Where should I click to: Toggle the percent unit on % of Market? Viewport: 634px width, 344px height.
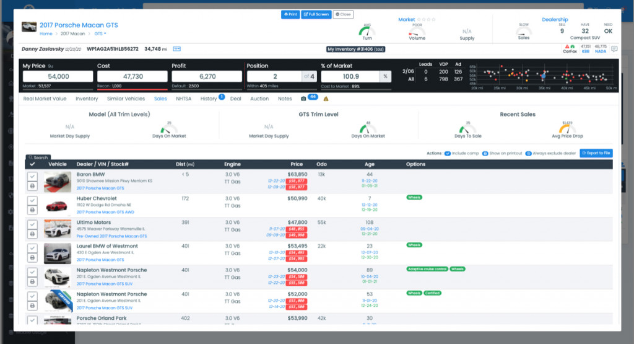pos(385,76)
